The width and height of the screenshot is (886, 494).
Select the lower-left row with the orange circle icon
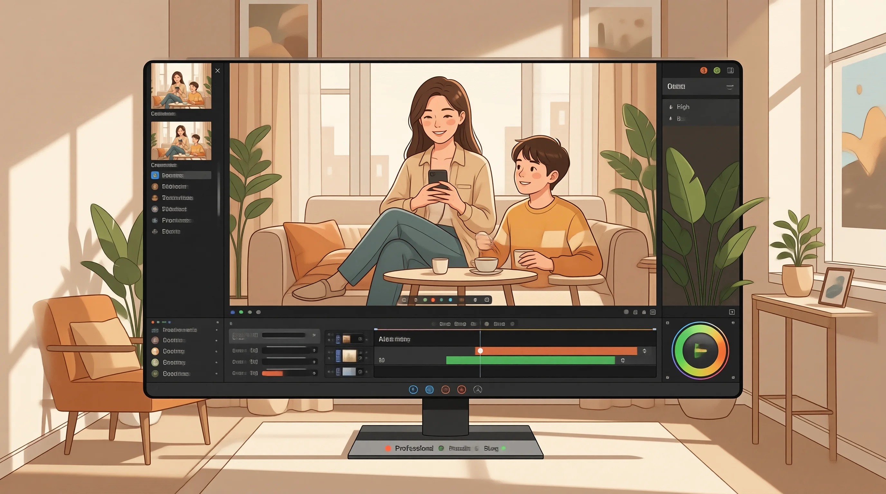185,352
